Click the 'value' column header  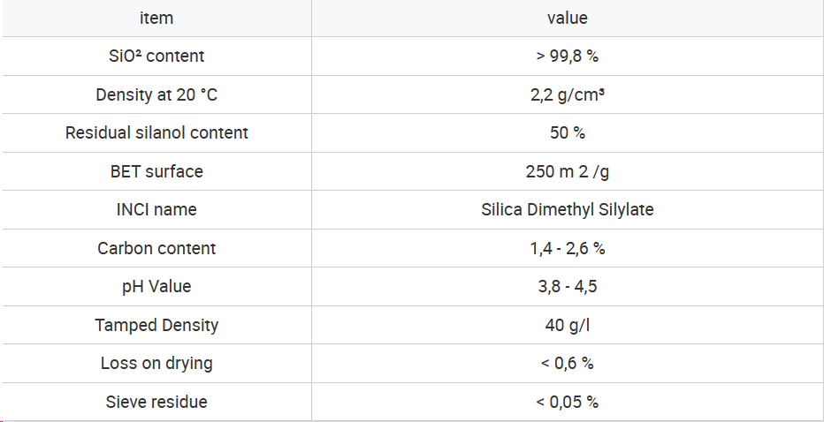click(568, 18)
